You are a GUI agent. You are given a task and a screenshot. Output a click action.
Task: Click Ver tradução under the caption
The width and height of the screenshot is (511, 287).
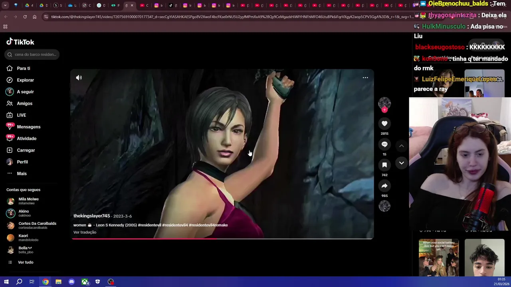click(85, 232)
